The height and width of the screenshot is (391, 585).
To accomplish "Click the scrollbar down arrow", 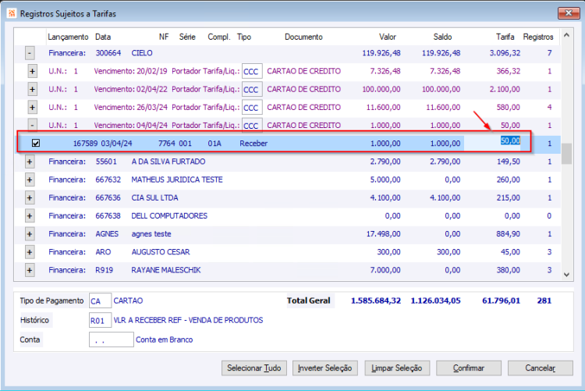I will click(566, 275).
